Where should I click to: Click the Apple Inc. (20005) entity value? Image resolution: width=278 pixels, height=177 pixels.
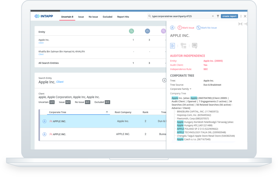[x=213, y=61]
